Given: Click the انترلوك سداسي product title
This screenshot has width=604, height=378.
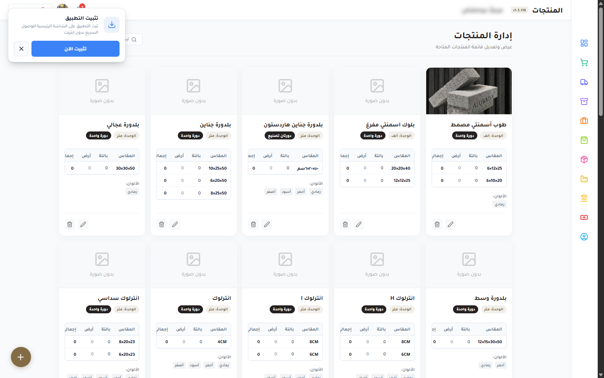Looking at the screenshot, I should click(x=118, y=298).
